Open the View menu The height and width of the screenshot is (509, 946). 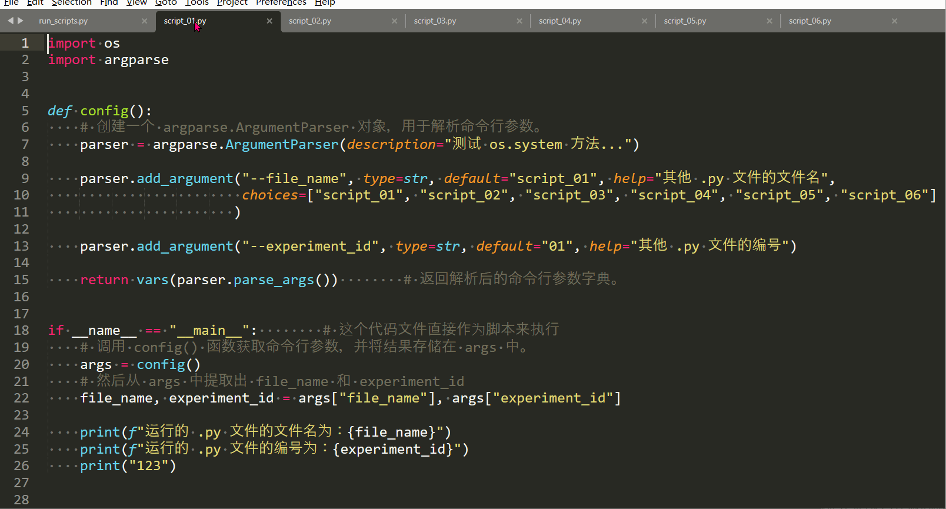click(x=136, y=2)
